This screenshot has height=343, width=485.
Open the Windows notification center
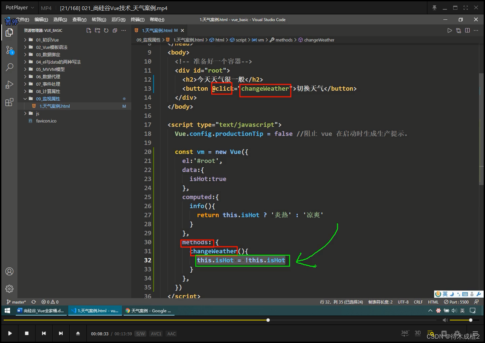pos(473,311)
